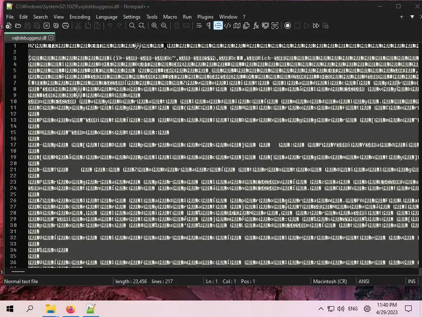422x317 pixels.
Task: Open the Language menu
Action: pos(107,17)
